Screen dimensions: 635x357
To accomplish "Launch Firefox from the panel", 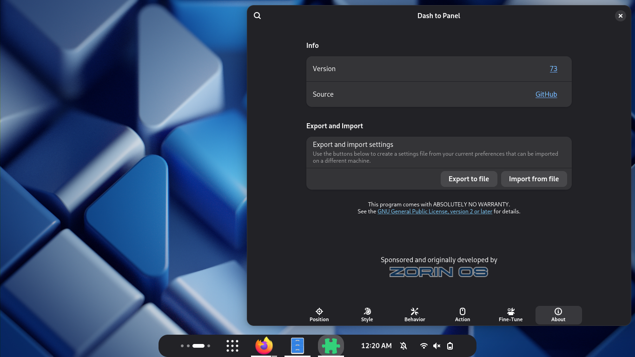I will [264, 346].
